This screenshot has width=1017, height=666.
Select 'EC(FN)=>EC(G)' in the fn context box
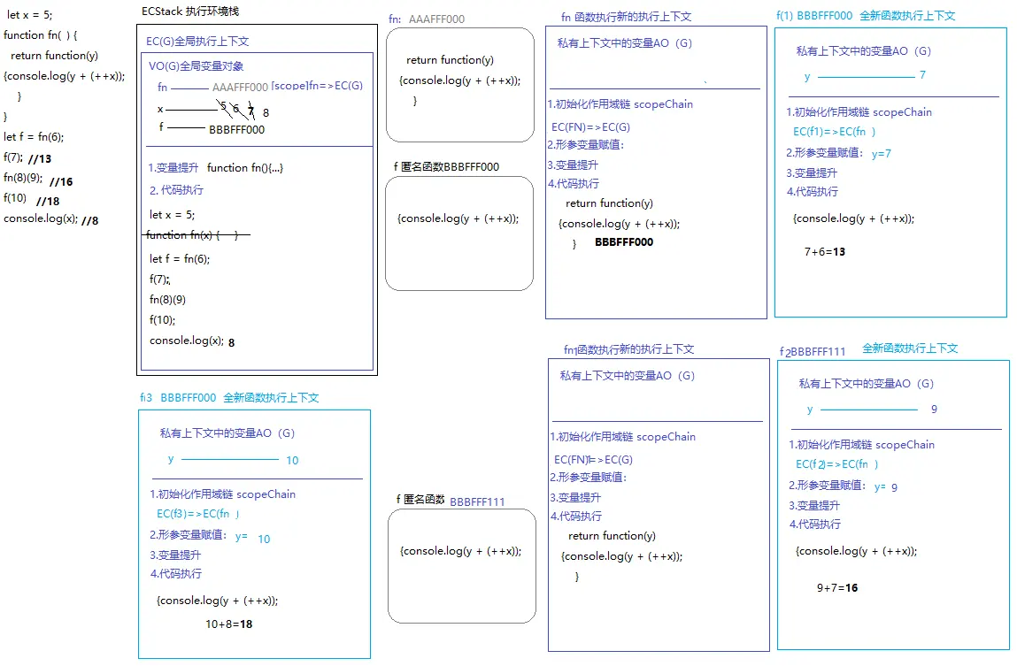point(591,127)
